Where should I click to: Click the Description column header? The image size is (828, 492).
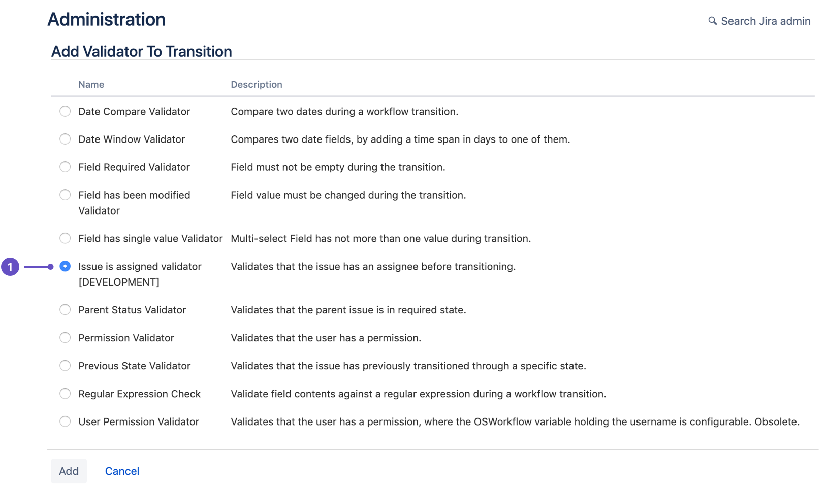[257, 84]
